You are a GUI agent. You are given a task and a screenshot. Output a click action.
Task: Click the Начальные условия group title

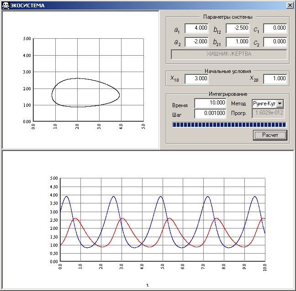click(x=228, y=71)
